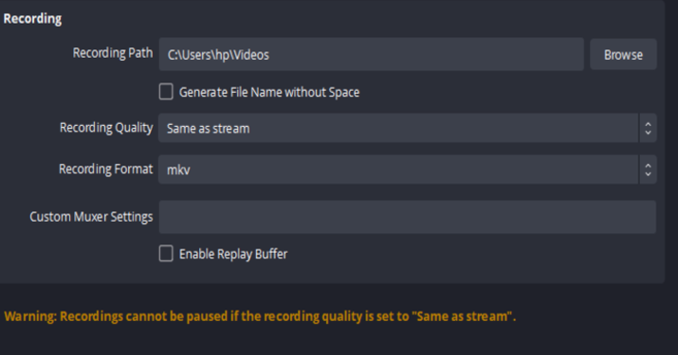Click the C:\Users\hp\Videos path text

(218, 55)
